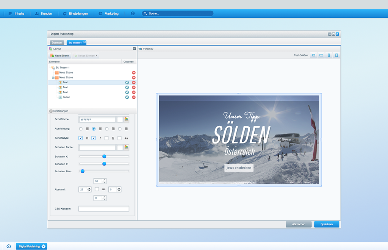The height and width of the screenshot is (250, 388).
Task: Click the Schriftfarbe white color swatch
Action: tap(120, 120)
